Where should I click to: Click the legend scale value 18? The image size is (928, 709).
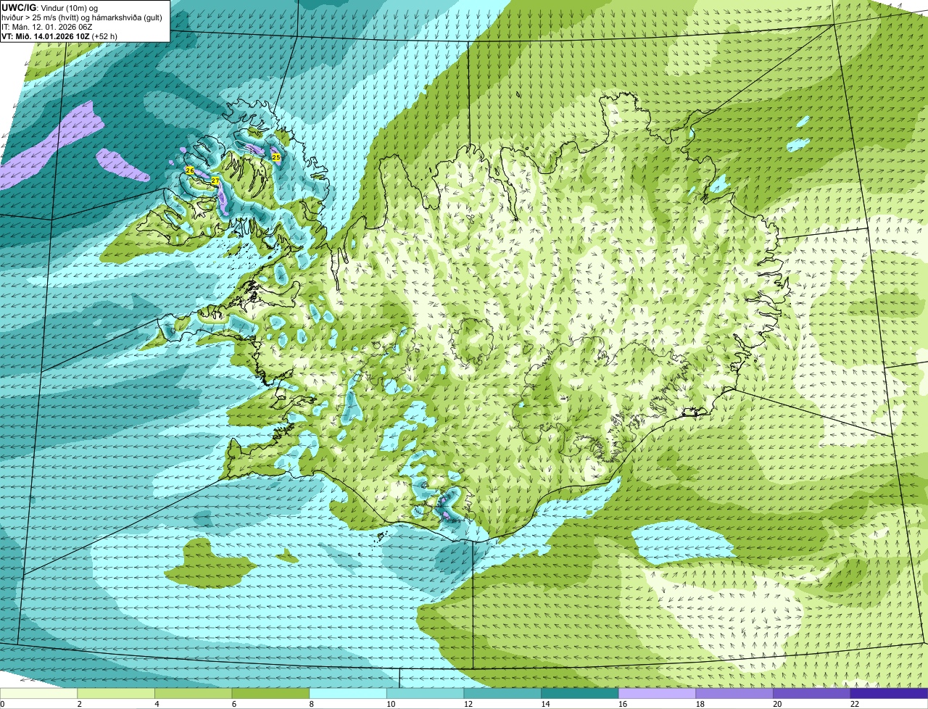click(x=700, y=704)
